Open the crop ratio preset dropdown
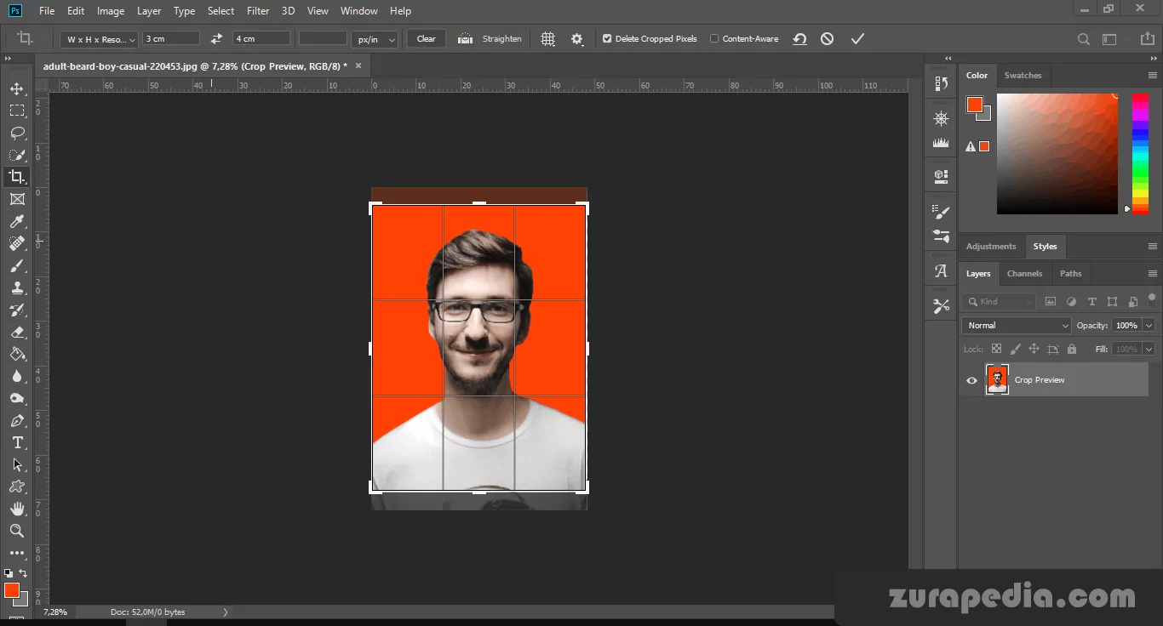 (100, 39)
